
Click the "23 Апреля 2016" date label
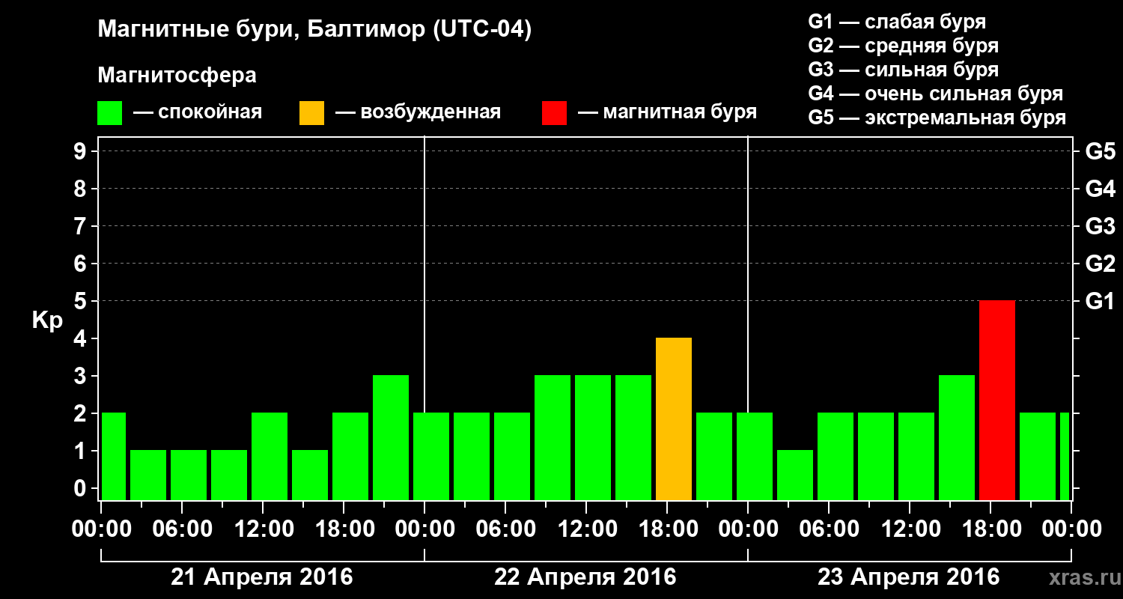point(909,577)
